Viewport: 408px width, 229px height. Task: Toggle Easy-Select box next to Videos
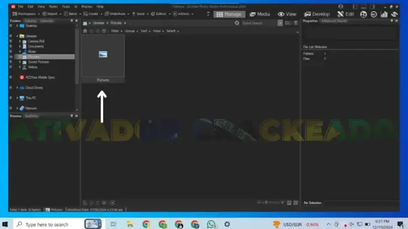point(11,67)
